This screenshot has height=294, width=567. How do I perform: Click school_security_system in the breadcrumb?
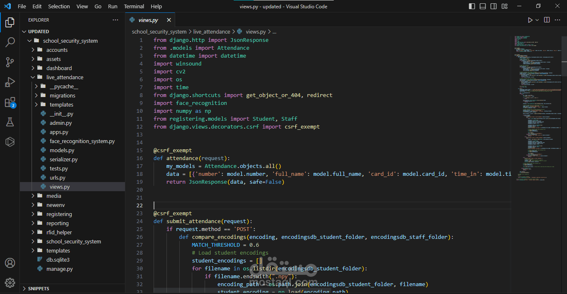pyautogui.click(x=159, y=32)
